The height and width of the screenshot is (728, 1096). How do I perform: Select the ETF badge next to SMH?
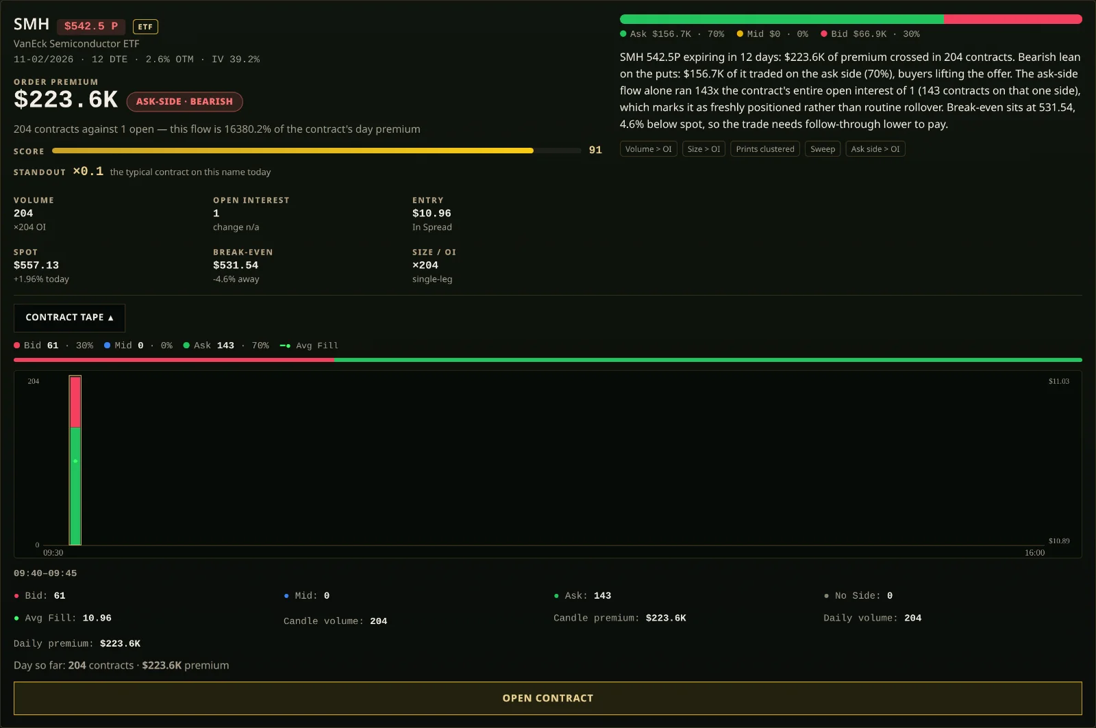click(x=145, y=27)
